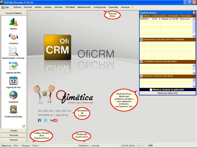
Task: Expand the Ficheros sidebar section
Action: point(13,140)
